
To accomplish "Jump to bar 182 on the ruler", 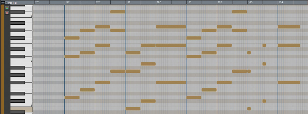I will coord(220,2).
